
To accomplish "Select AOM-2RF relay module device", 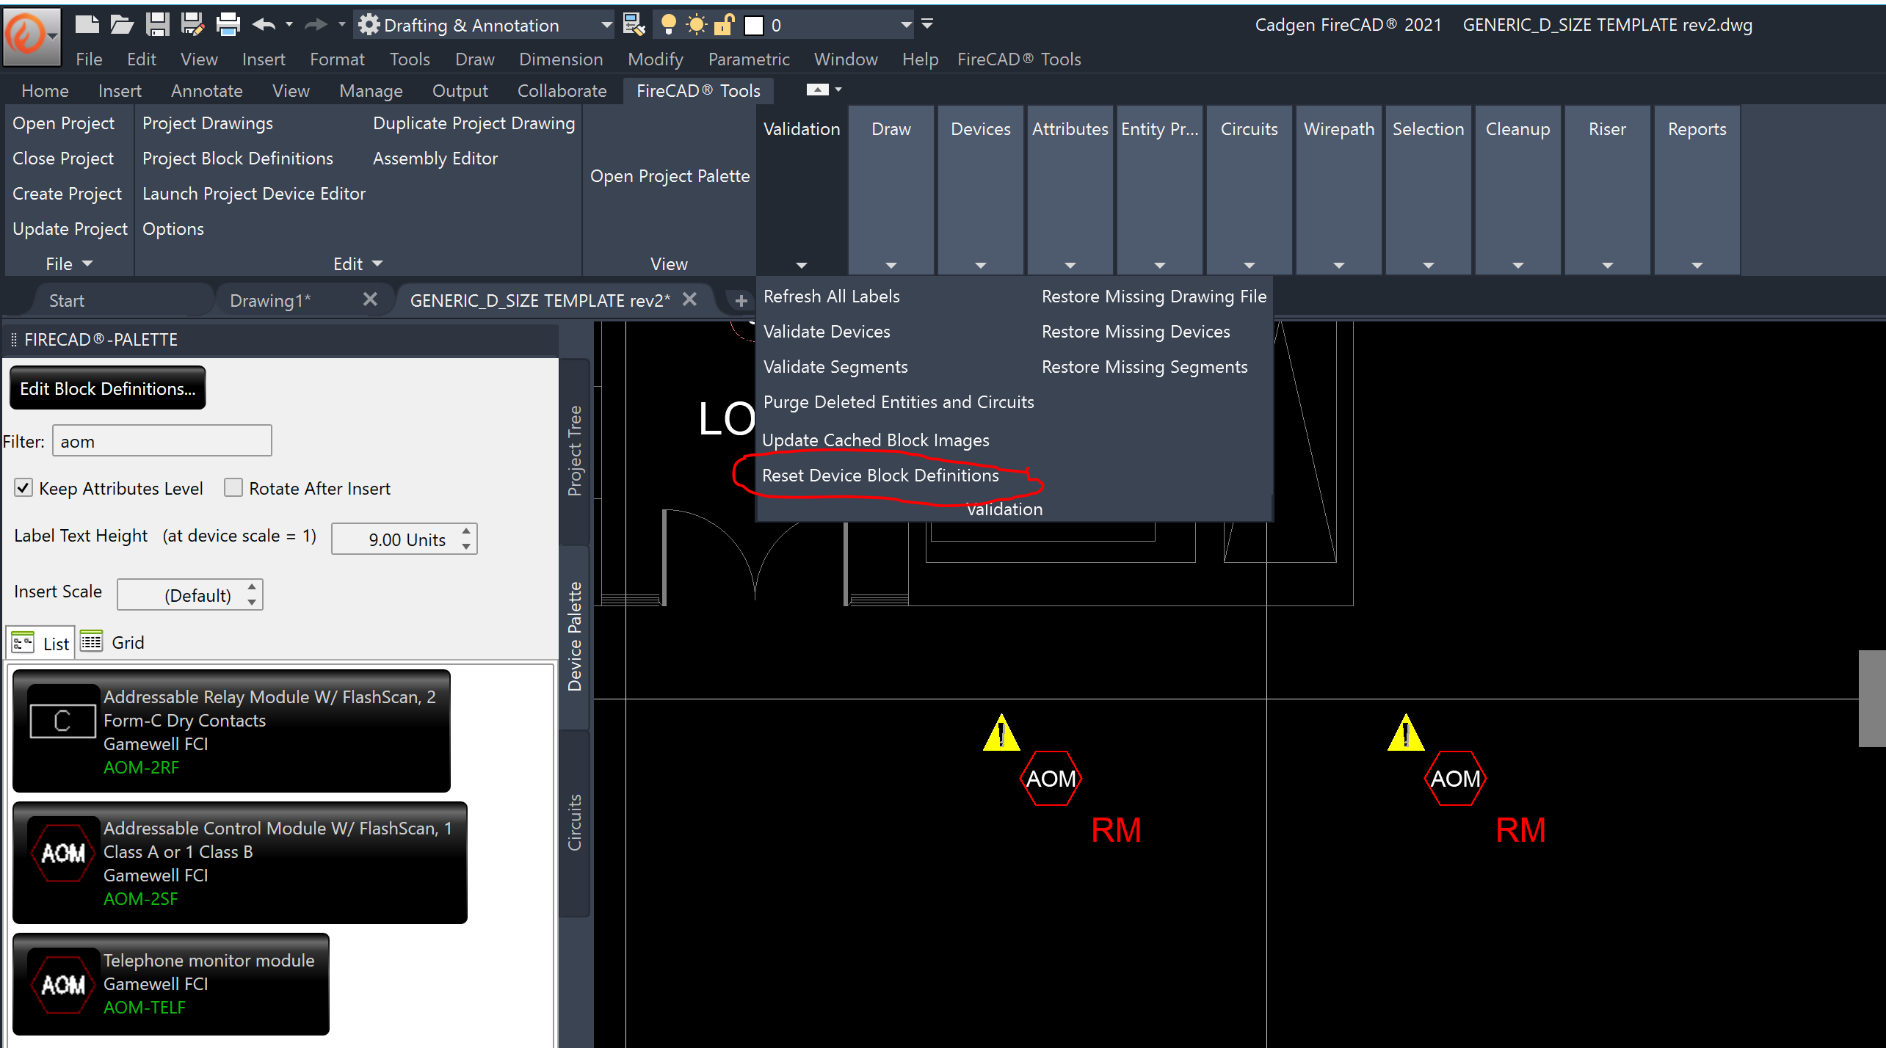I will 231,731.
